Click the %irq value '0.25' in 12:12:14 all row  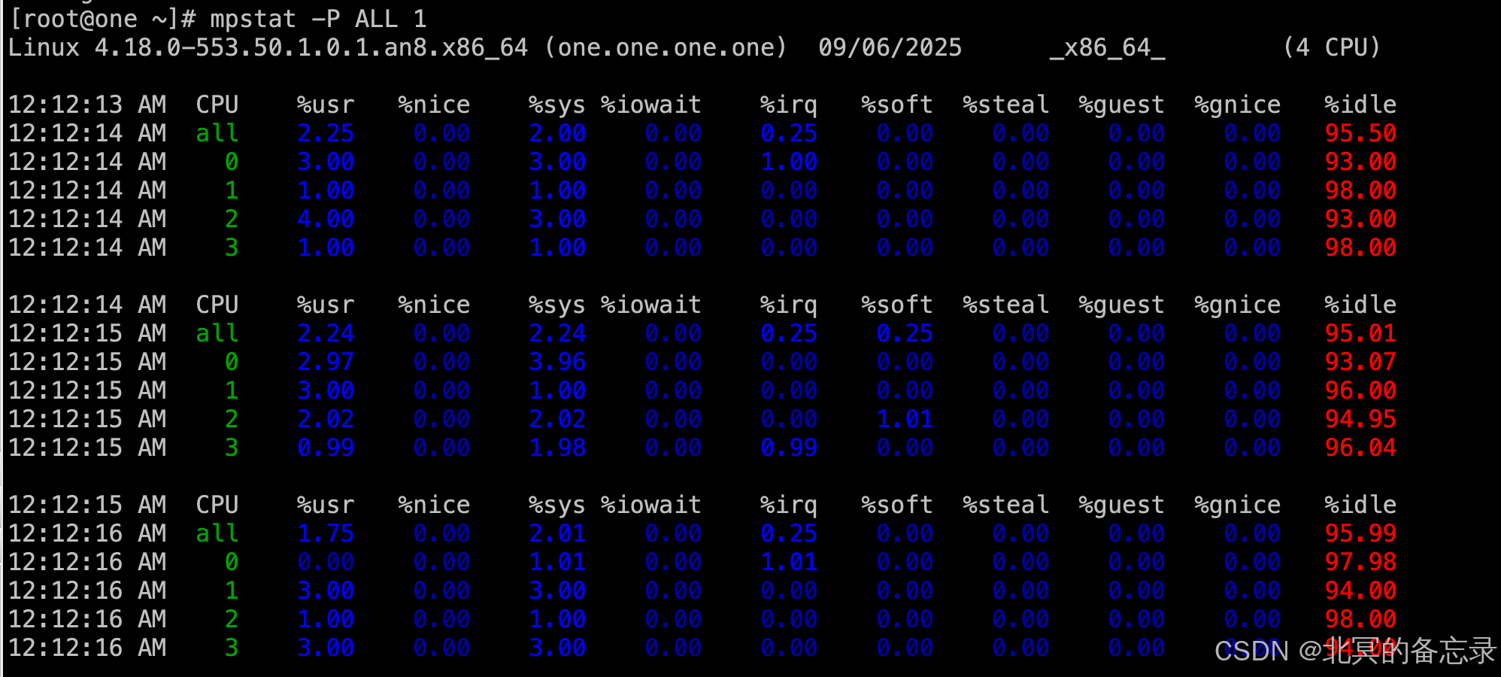(x=789, y=133)
